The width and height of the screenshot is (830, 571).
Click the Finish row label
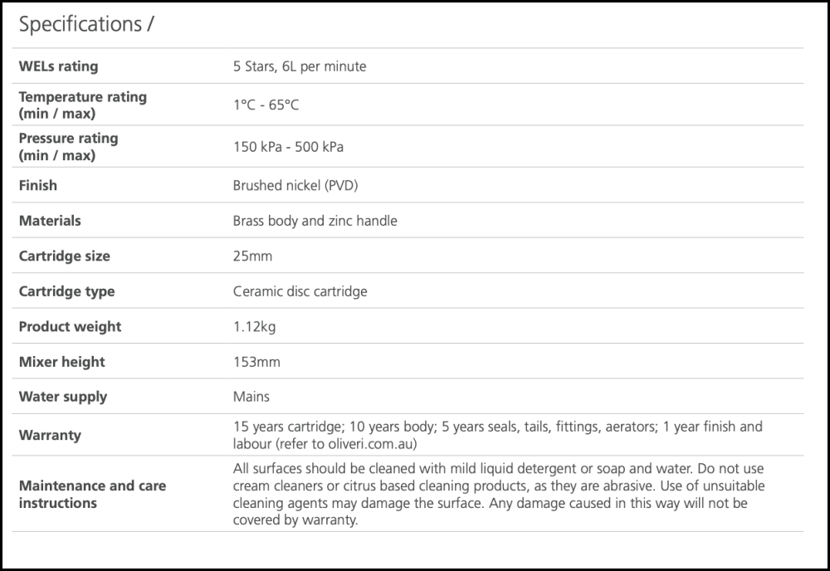[38, 186]
